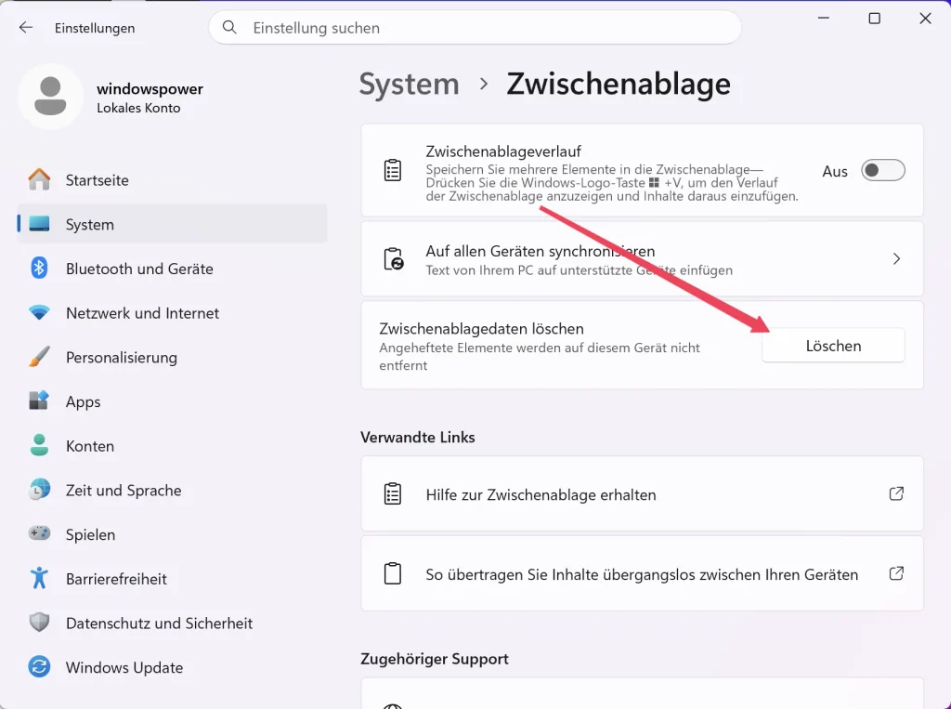The width and height of the screenshot is (951, 709).
Task: Click the Einstellung suchen search field
Action: tap(475, 27)
